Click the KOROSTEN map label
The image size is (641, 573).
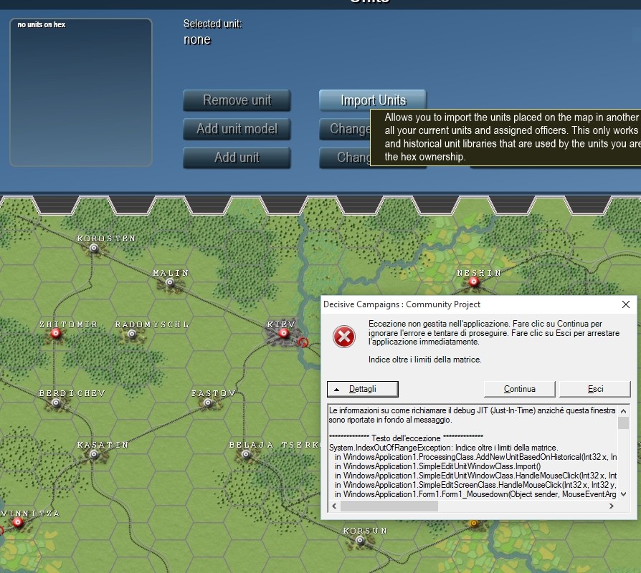106,239
